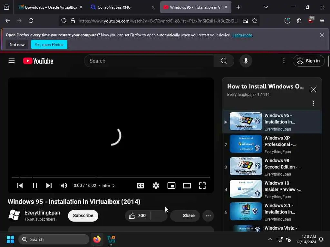Switch to Downloads – Oracle VirtualBox tab
The width and height of the screenshot is (330, 247).
(x=51, y=7)
